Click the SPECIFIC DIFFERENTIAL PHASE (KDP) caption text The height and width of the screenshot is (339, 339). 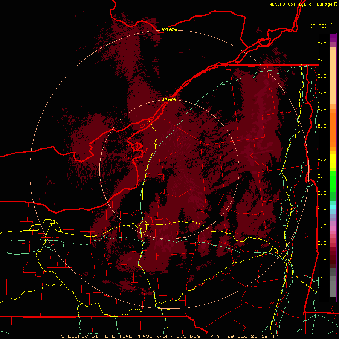(x=117, y=336)
